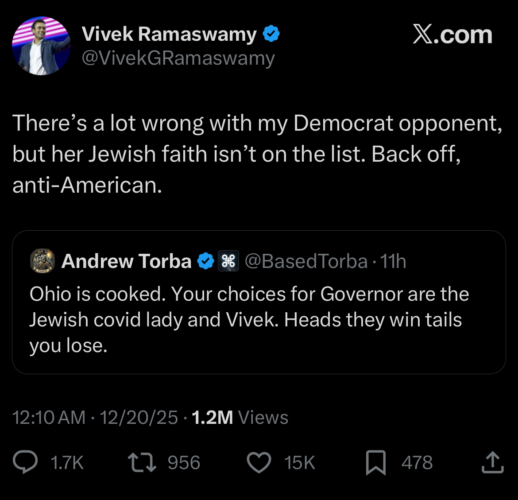Like the post with the heart icon
Viewport: 518px width, 500px height.
tap(259, 463)
